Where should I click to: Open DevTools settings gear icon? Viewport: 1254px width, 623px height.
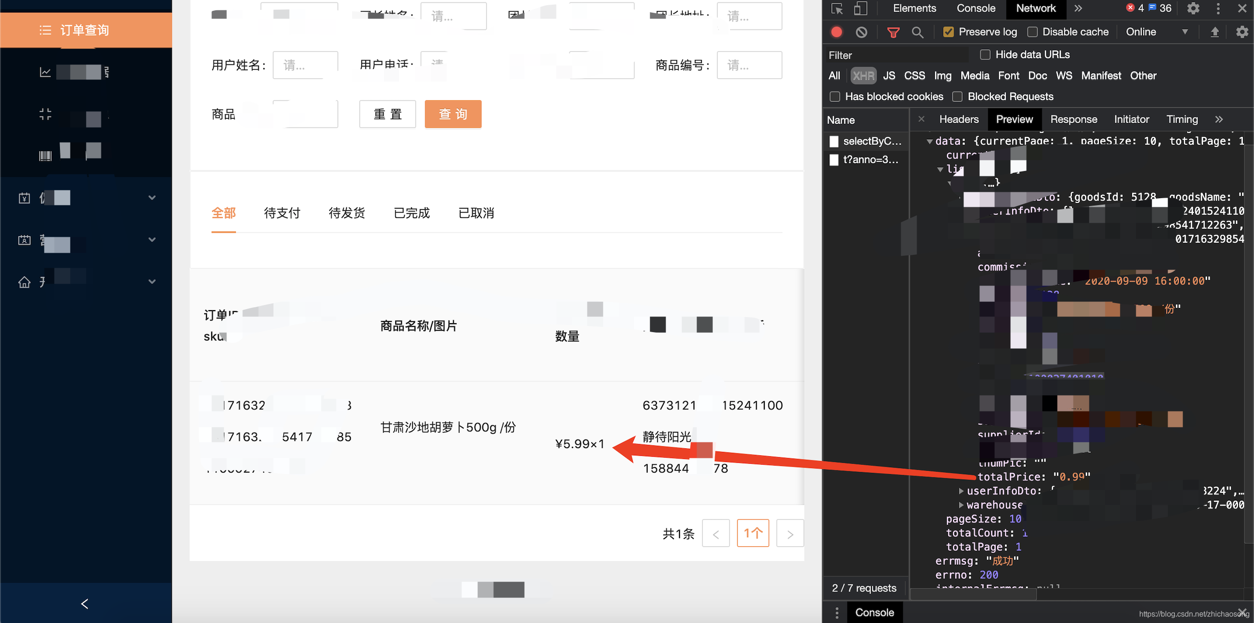1193,8
